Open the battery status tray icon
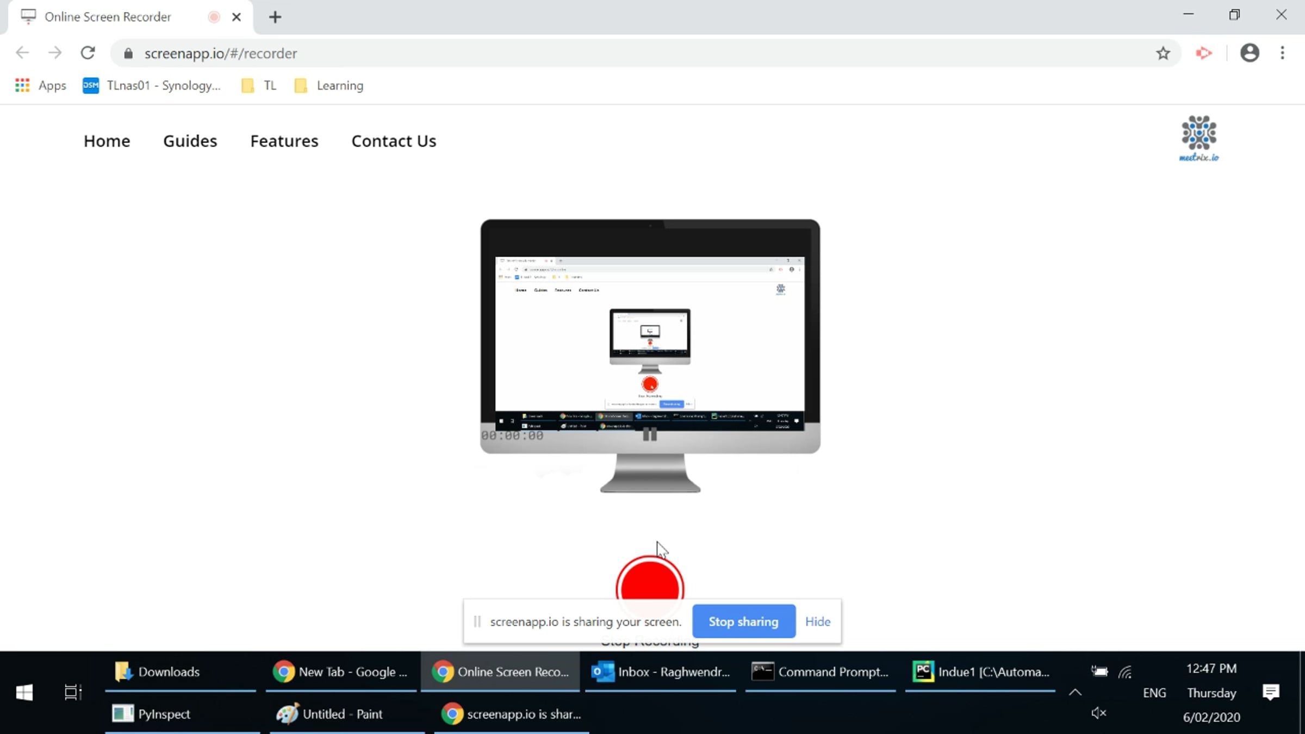The width and height of the screenshot is (1305, 734). click(x=1099, y=671)
